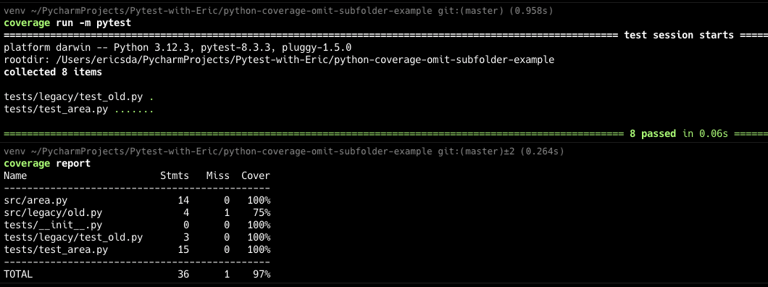Viewport: 768px width, 287px height.
Task: Click the '8 passed' result text
Action: pos(652,133)
